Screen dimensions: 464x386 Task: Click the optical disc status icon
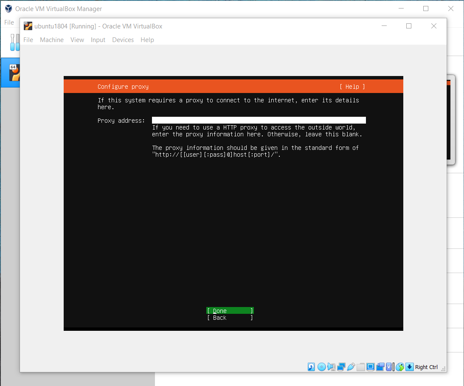point(321,367)
